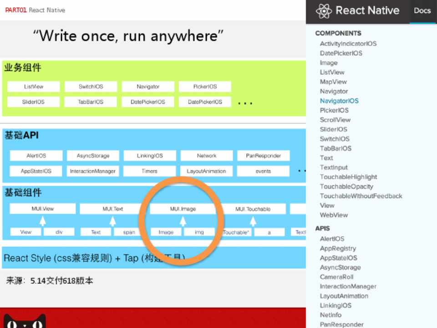The height and width of the screenshot is (328, 437).
Task: Select ActivityIndicatorIOS in the components list
Action: click(x=348, y=44)
